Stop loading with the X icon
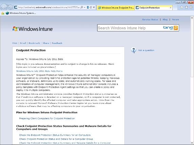The width and height of the screenshot is (194, 145). [x=94, y=7]
